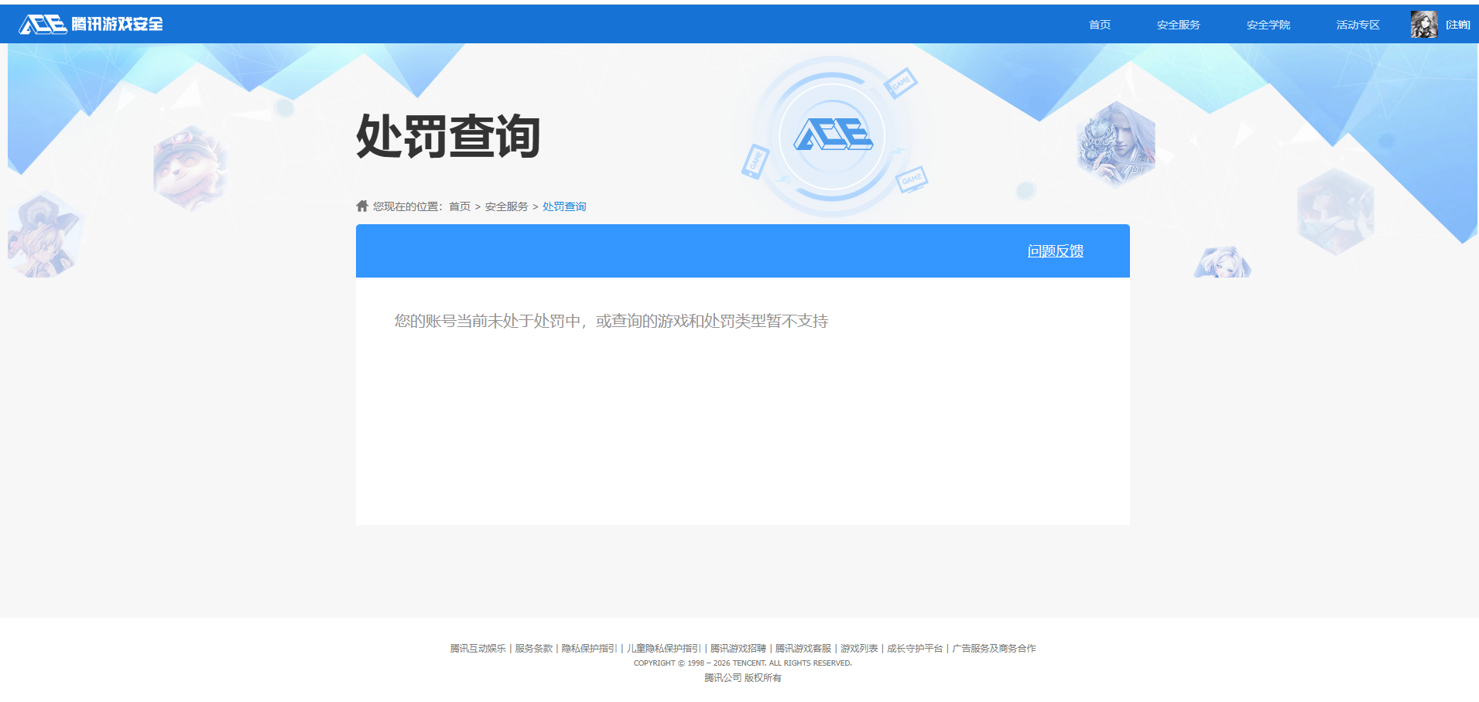Open the 儿童隐私保护指引 footer link
This screenshot has width=1479, height=702.
(665, 649)
